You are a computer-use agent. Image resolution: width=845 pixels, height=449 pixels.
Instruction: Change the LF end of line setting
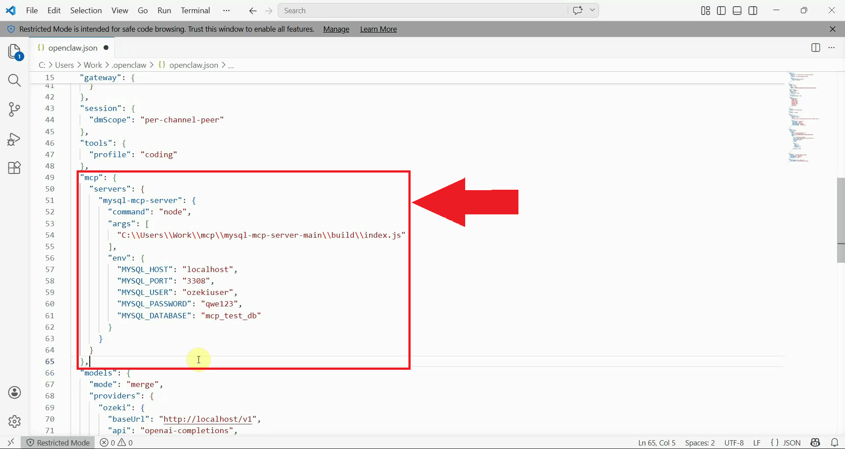point(757,442)
